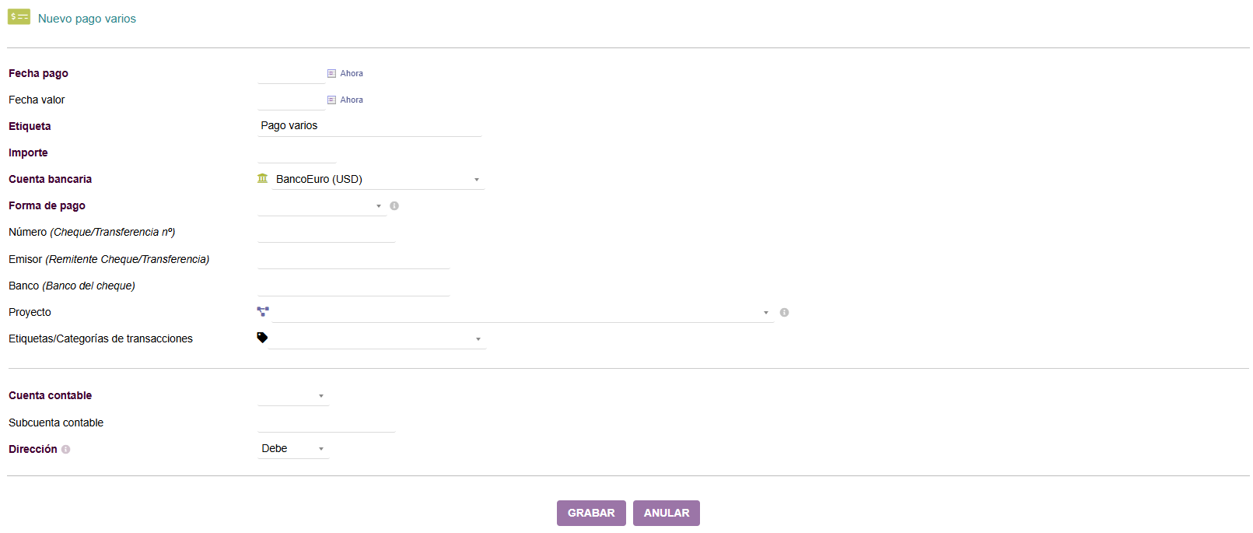Click the Importe amount input field
Screen dimensions: 1253x533
click(296, 153)
